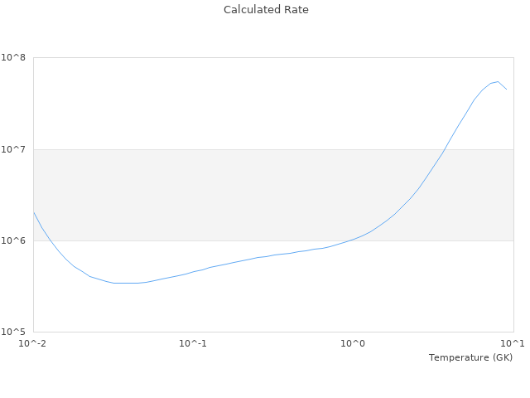Click the 10^1 x-axis tick label
This screenshot has width=530, height=398.
point(513,343)
